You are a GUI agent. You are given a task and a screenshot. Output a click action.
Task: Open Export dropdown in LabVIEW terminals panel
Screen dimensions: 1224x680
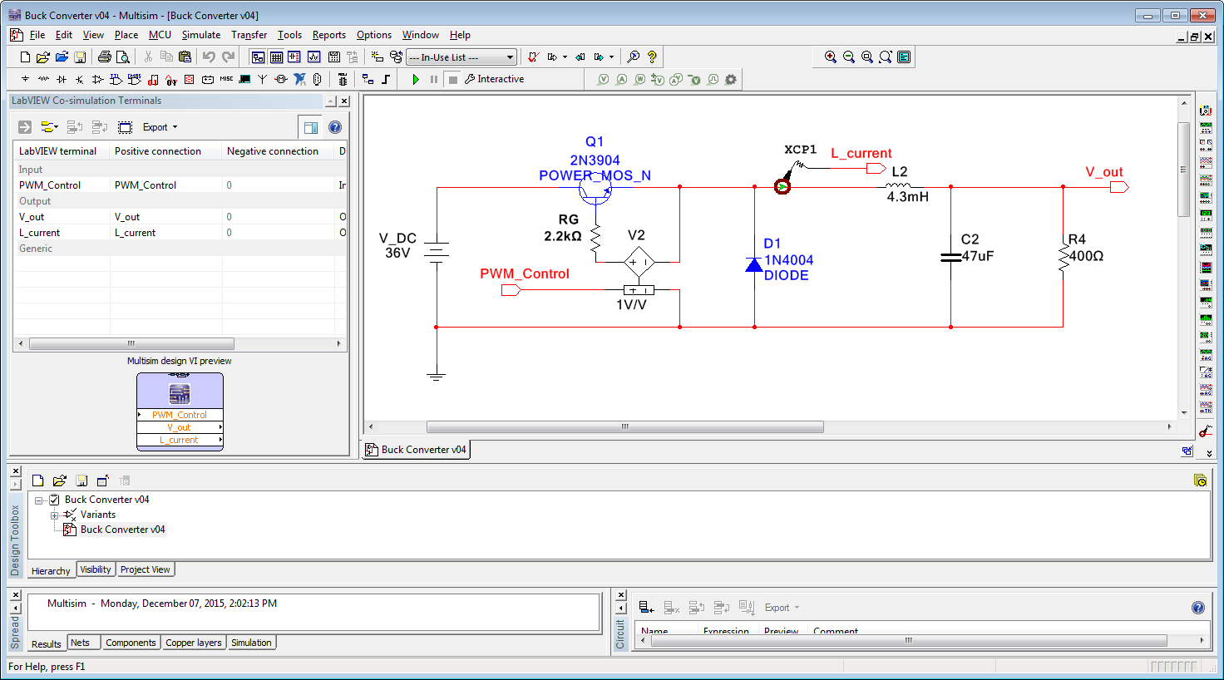pos(160,127)
